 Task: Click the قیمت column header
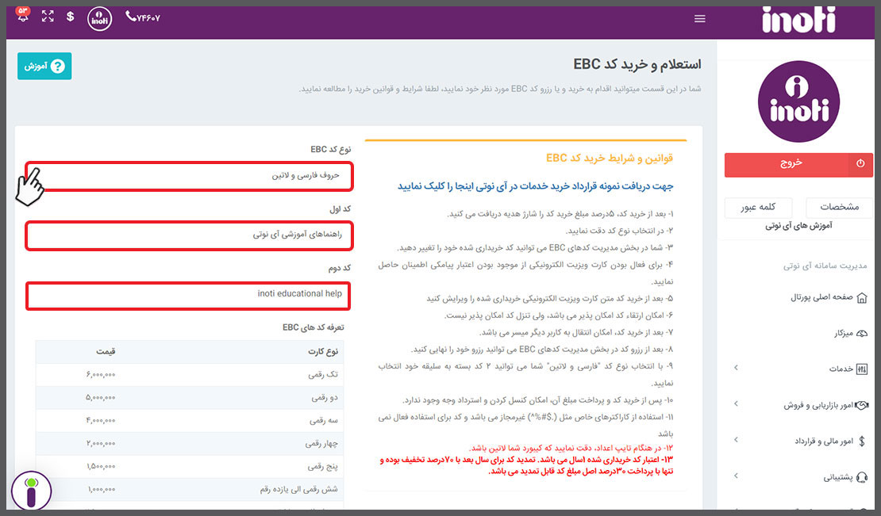(106, 352)
